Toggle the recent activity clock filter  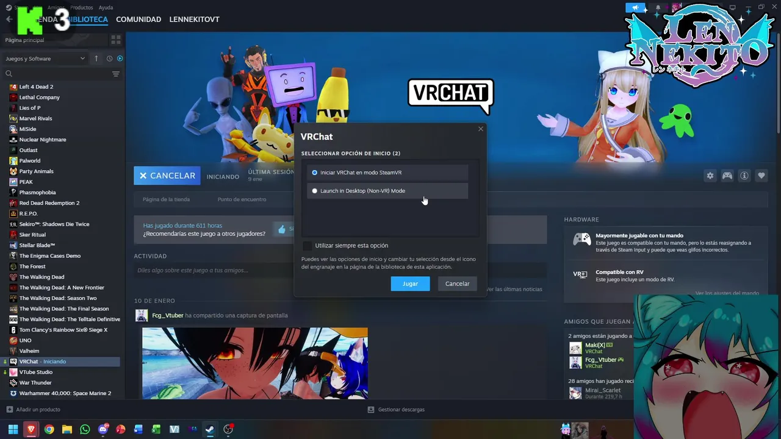pyautogui.click(x=109, y=59)
